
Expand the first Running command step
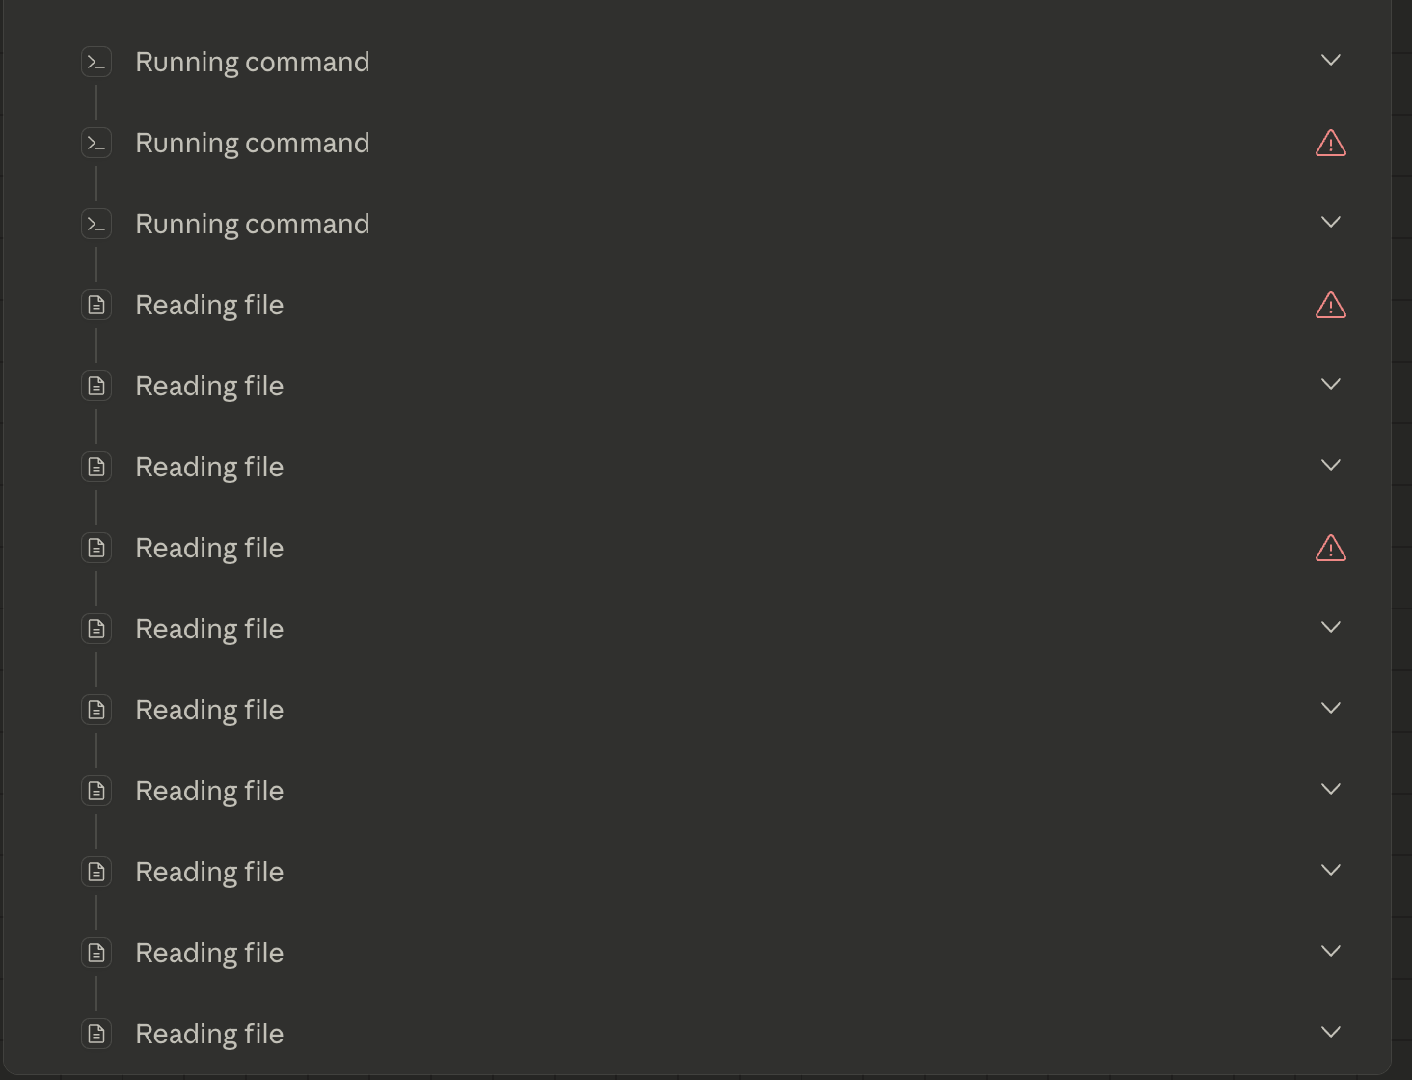[x=1330, y=60]
